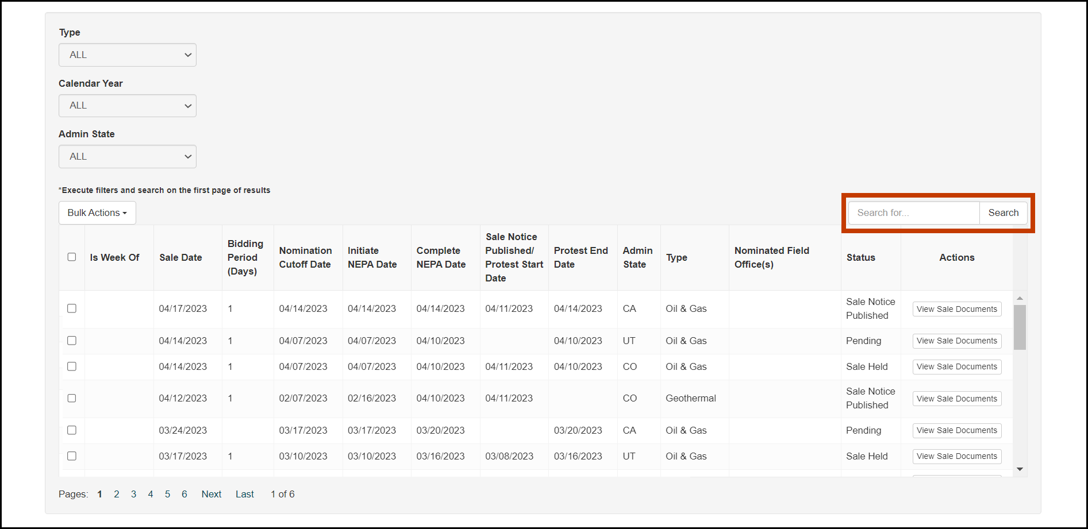Click the Search button

pos(1003,213)
